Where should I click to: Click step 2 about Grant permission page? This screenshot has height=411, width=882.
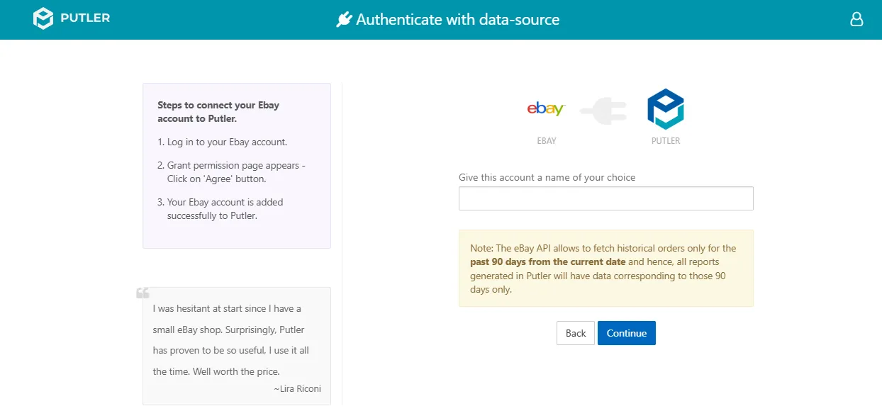pyautogui.click(x=231, y=172)
